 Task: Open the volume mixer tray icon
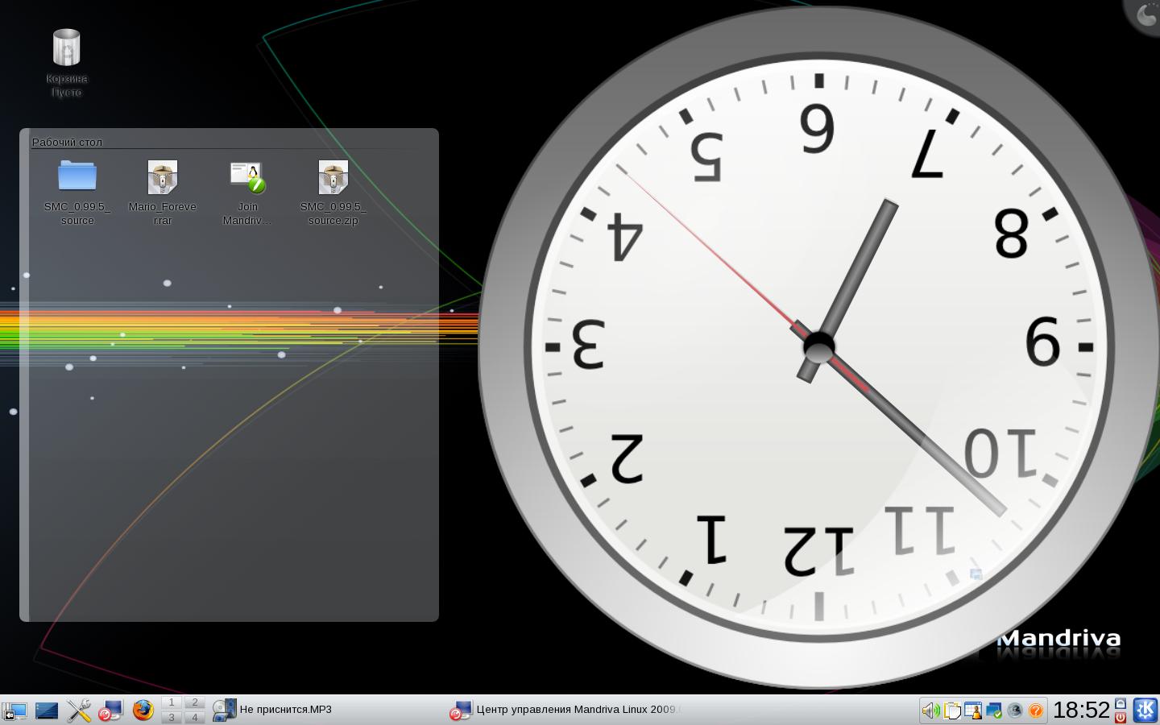tap(930, 710)
